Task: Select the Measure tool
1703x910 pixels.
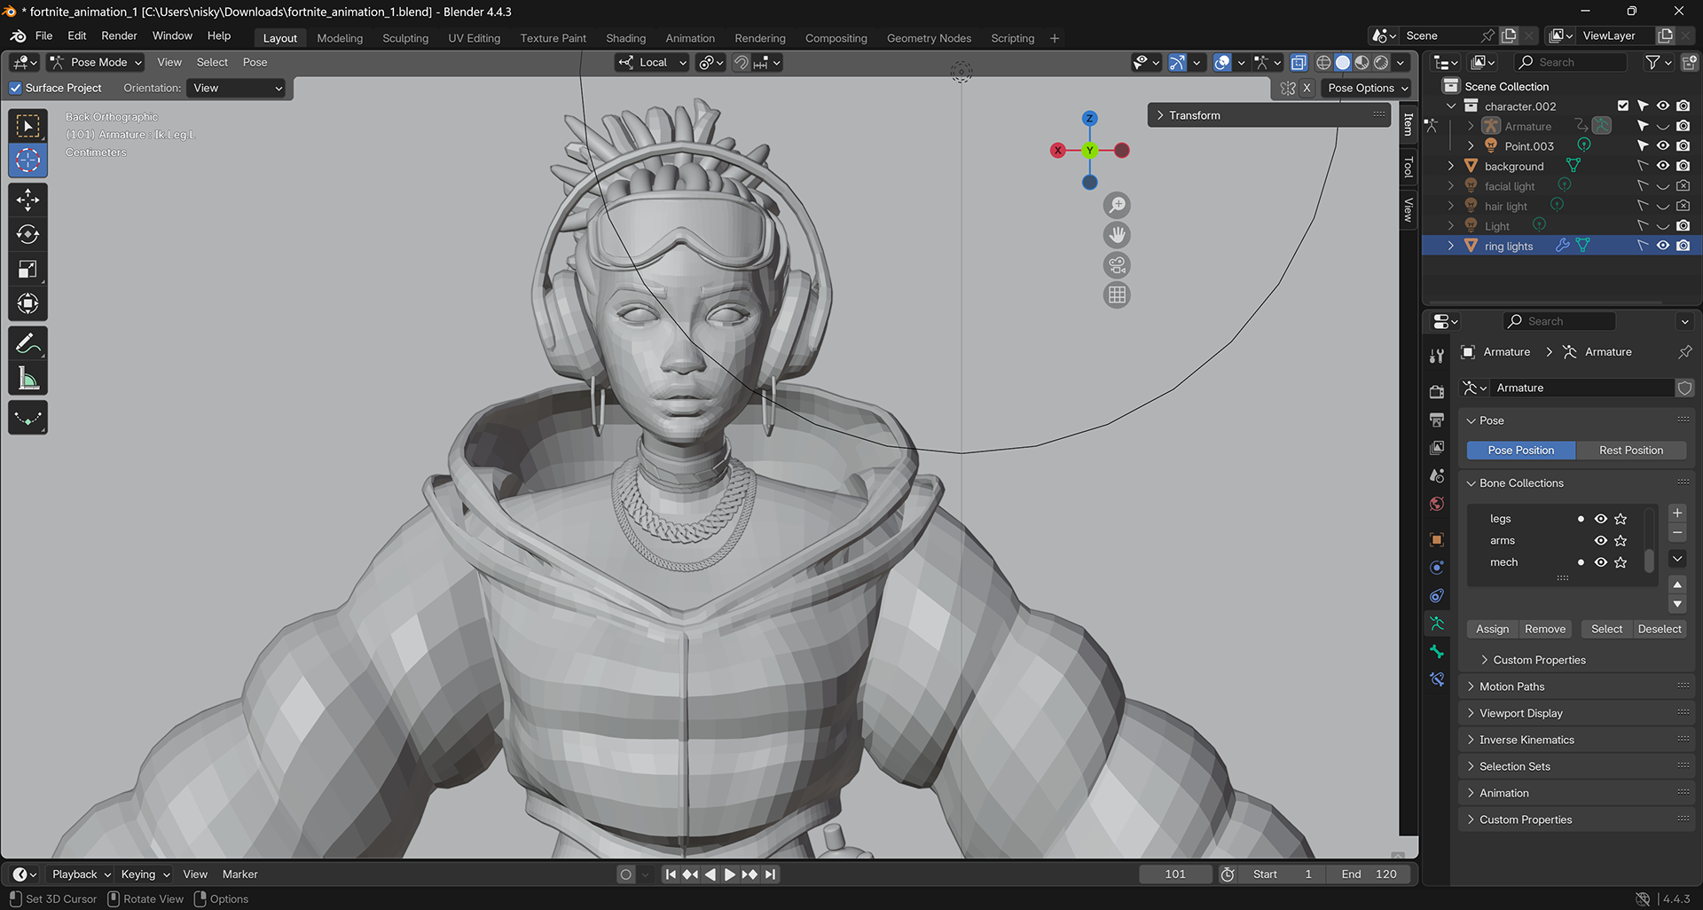Action: tap(27, 379)
